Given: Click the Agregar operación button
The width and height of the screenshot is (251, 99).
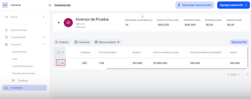Looking at the screenshot, I should (x=233, y=5).
